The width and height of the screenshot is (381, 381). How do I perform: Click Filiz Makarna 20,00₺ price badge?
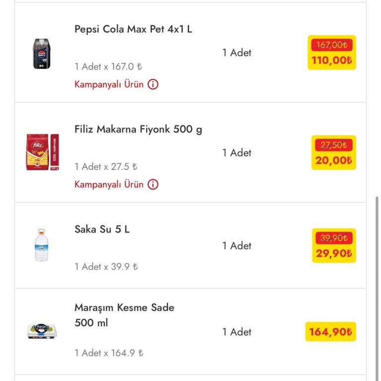[334, 153]
